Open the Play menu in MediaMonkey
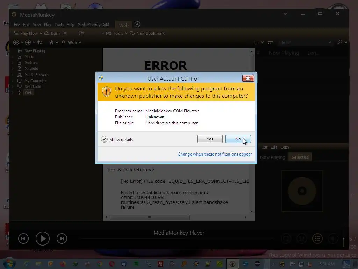358x269 pixels. click(48, 25)
